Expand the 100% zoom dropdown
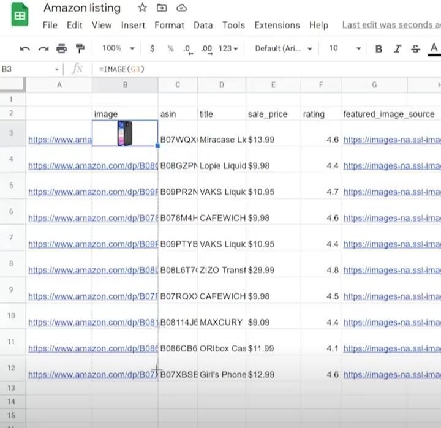Screen dimensions: 441x428 pos(118,48)
